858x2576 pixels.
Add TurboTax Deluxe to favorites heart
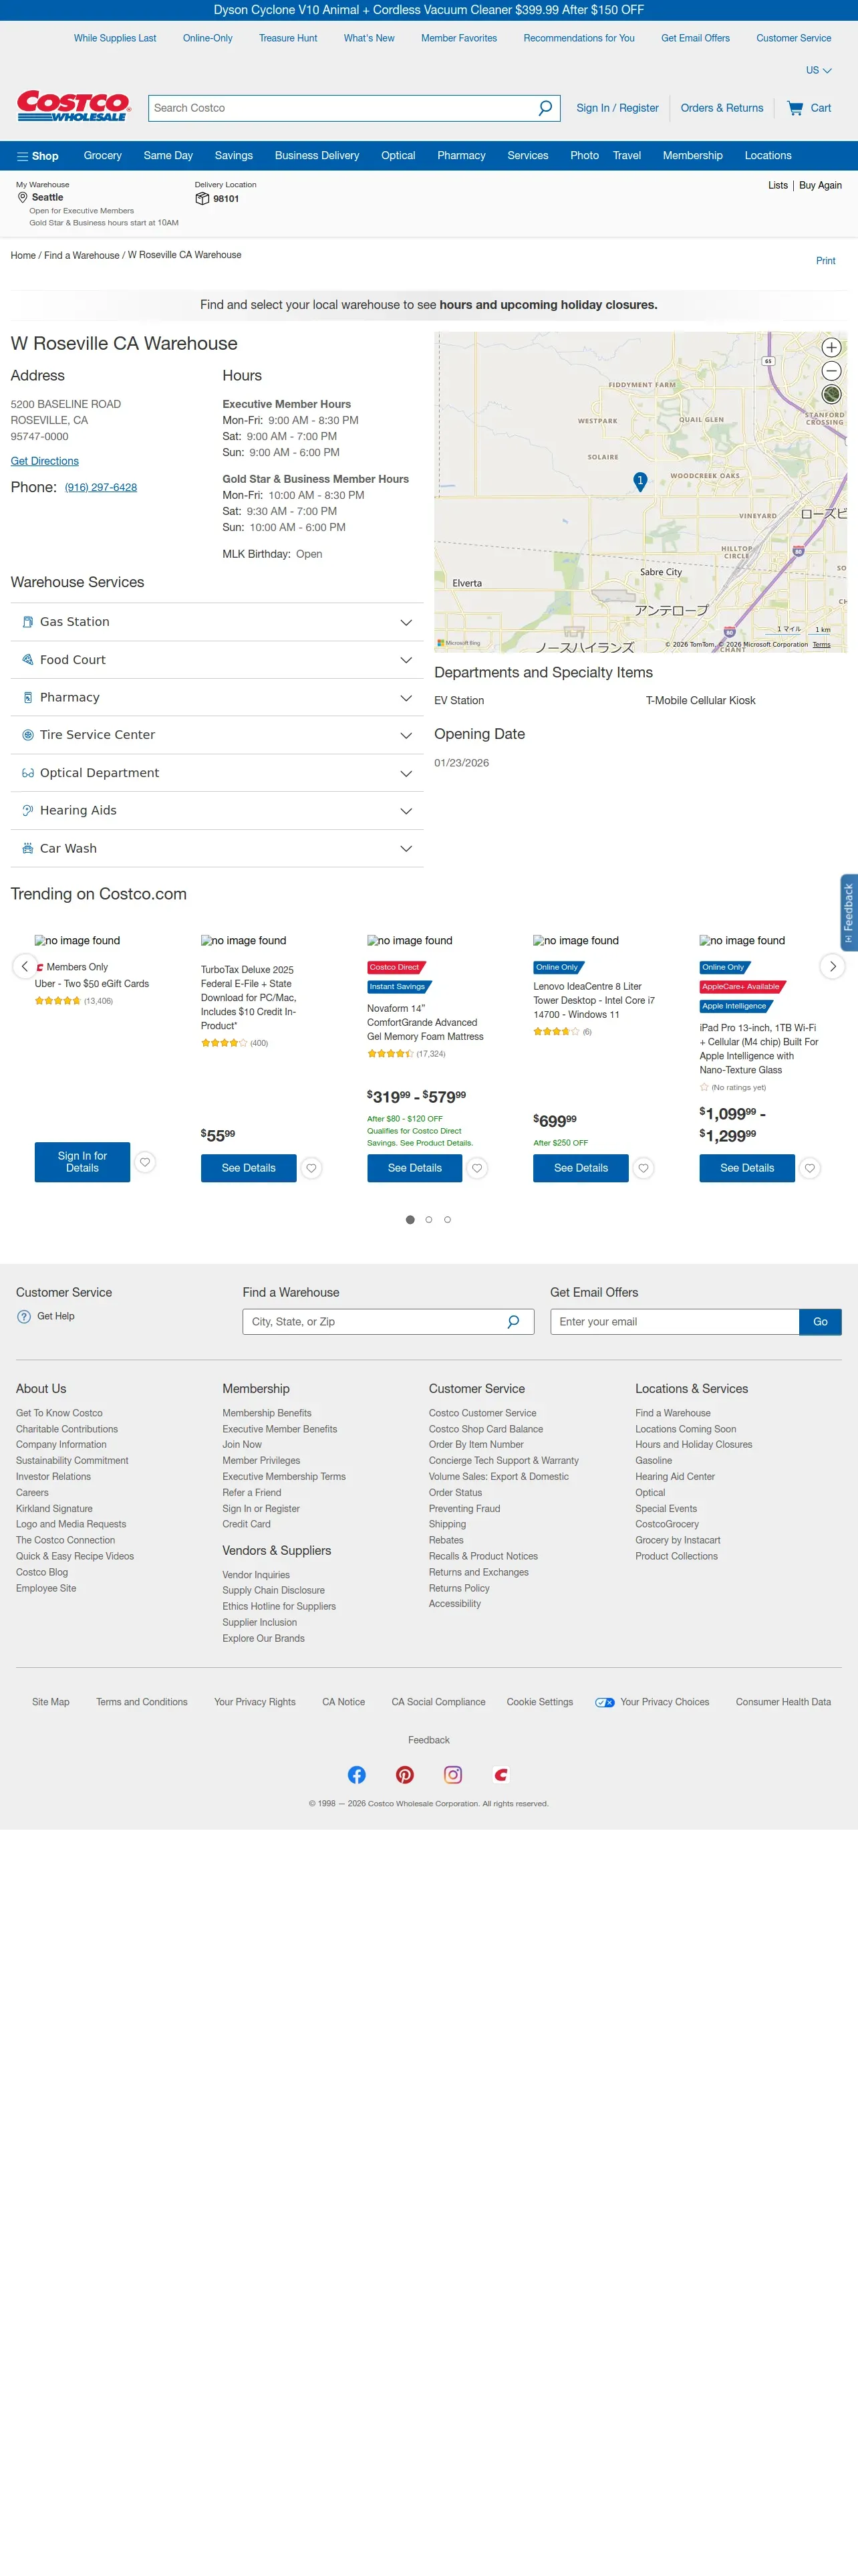(x=311, y=1168)
